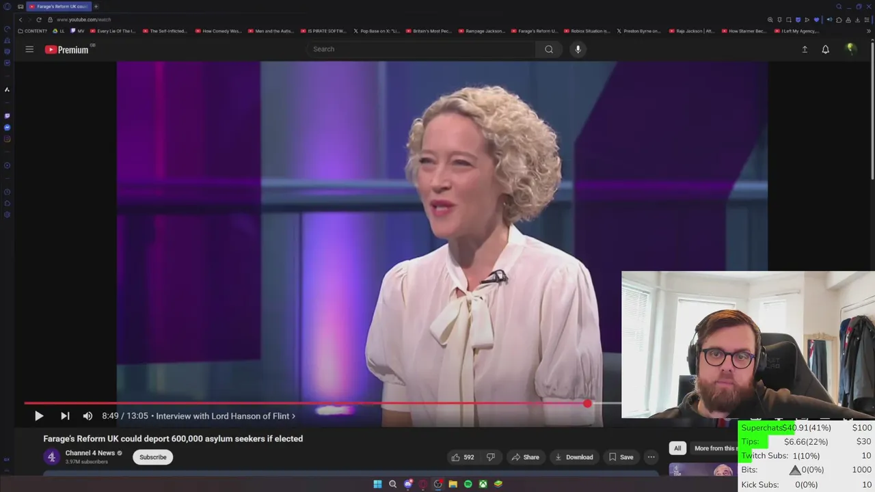
Task: Open Aria AI in browser sidebar
Action: coord(7,90)
